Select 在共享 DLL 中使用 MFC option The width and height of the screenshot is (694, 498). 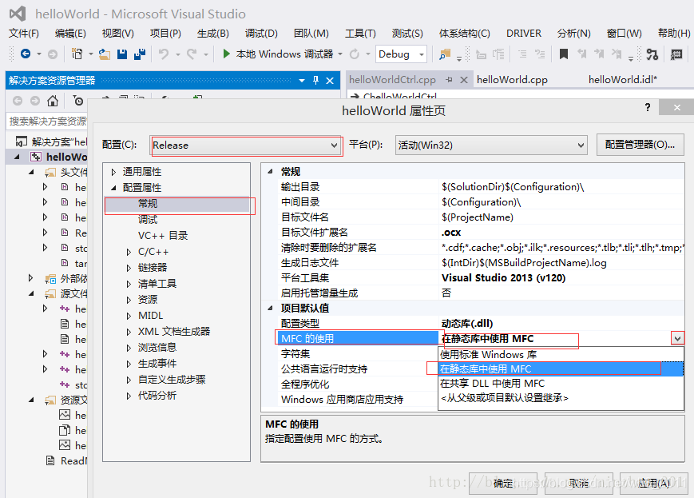point(561,383)
